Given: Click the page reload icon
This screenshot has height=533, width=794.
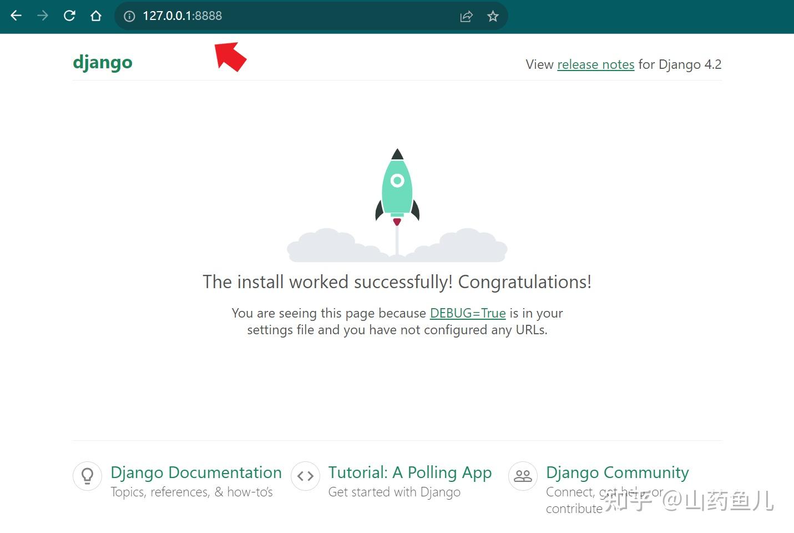Looking at the screenshot, I should [x=69, y=16].
